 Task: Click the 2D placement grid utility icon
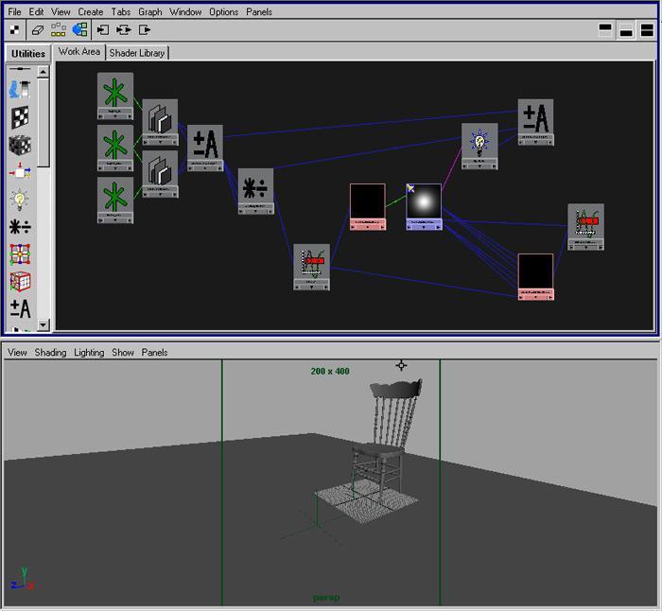(x=20, y=253)
